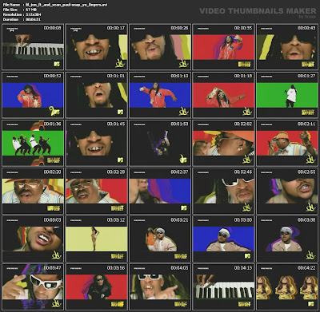Open the thumbnail marked 00:04:05
Viewport: 320px width, 312px height.
[x=160, y=287]
